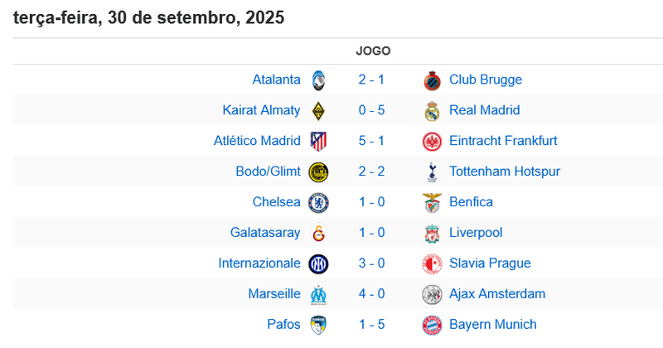663x348 pixels.
Task: Open the Benfica team link
Action: point(471,202)
